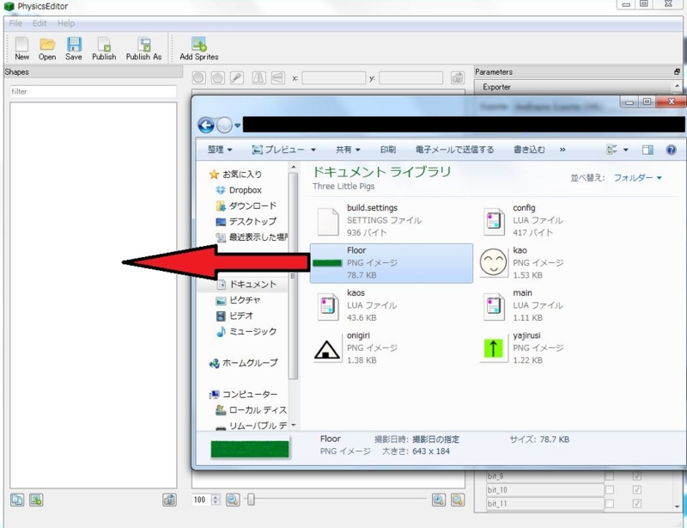Open the フォルダー sort-by dropdown
Viewport: 687px width, 528px height.
(637, 178)
